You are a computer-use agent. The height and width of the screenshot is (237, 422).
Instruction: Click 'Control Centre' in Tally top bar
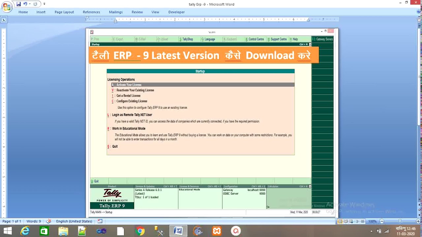pos(256,39)
